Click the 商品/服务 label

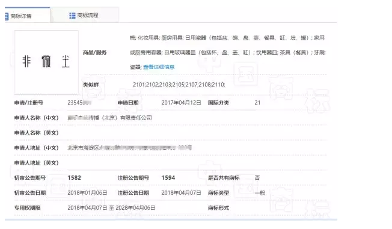95,52
